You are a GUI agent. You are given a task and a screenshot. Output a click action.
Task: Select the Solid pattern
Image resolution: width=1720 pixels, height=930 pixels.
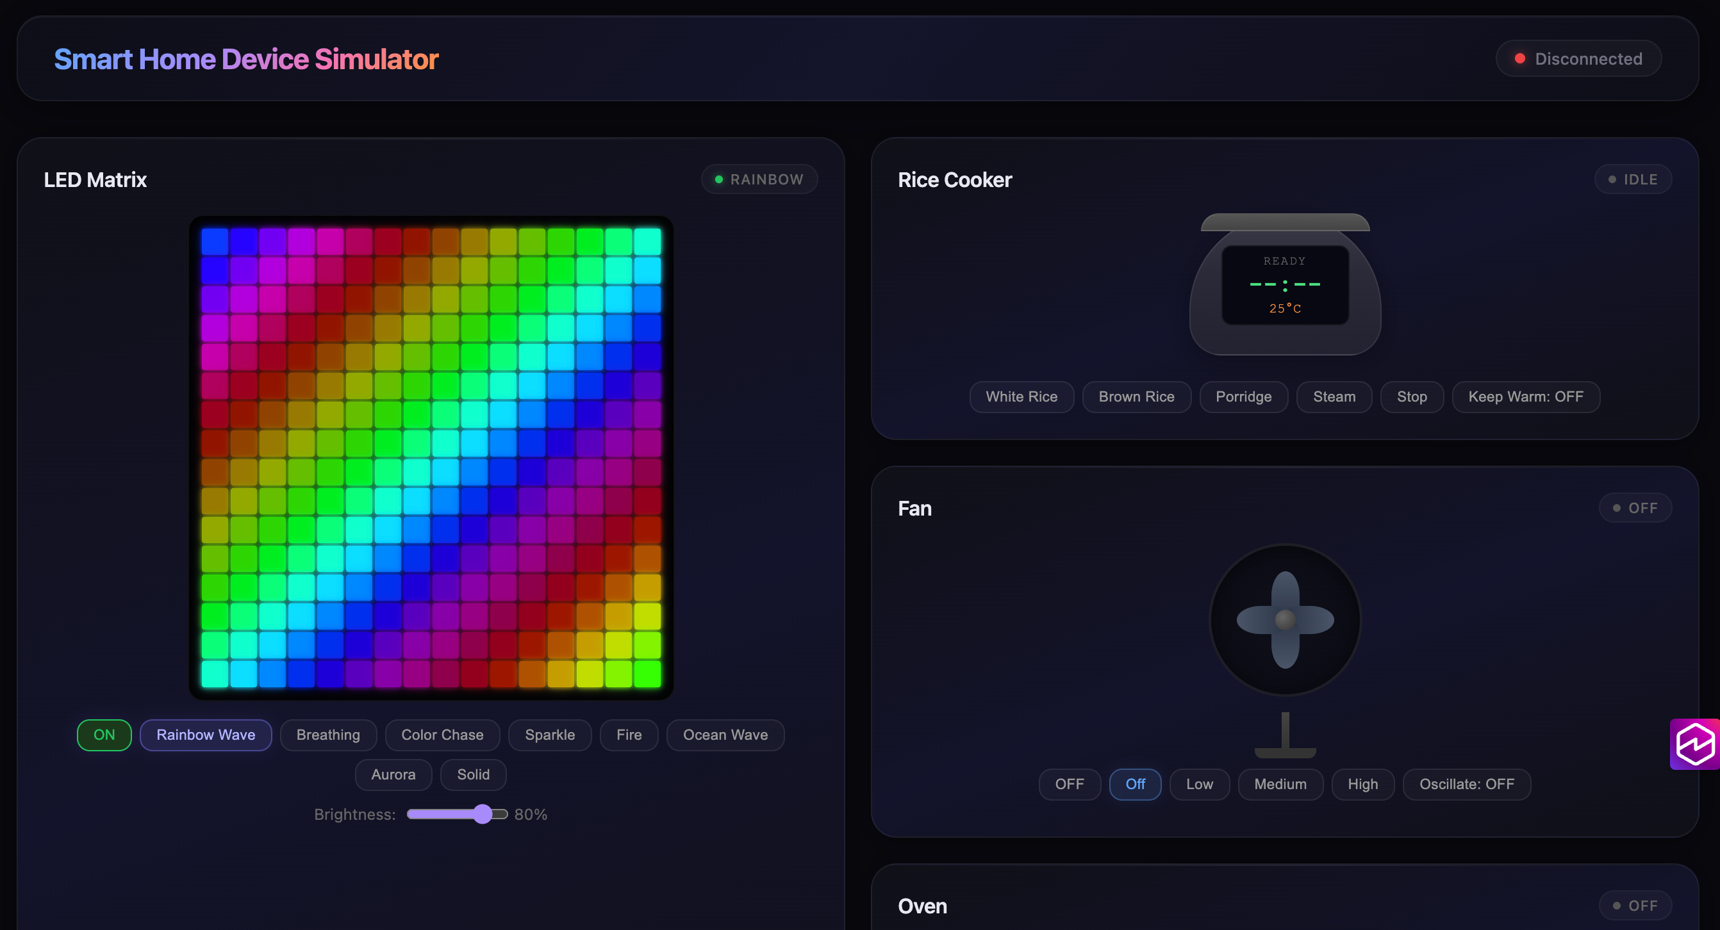pyautogui.click(x=473, y=774)
